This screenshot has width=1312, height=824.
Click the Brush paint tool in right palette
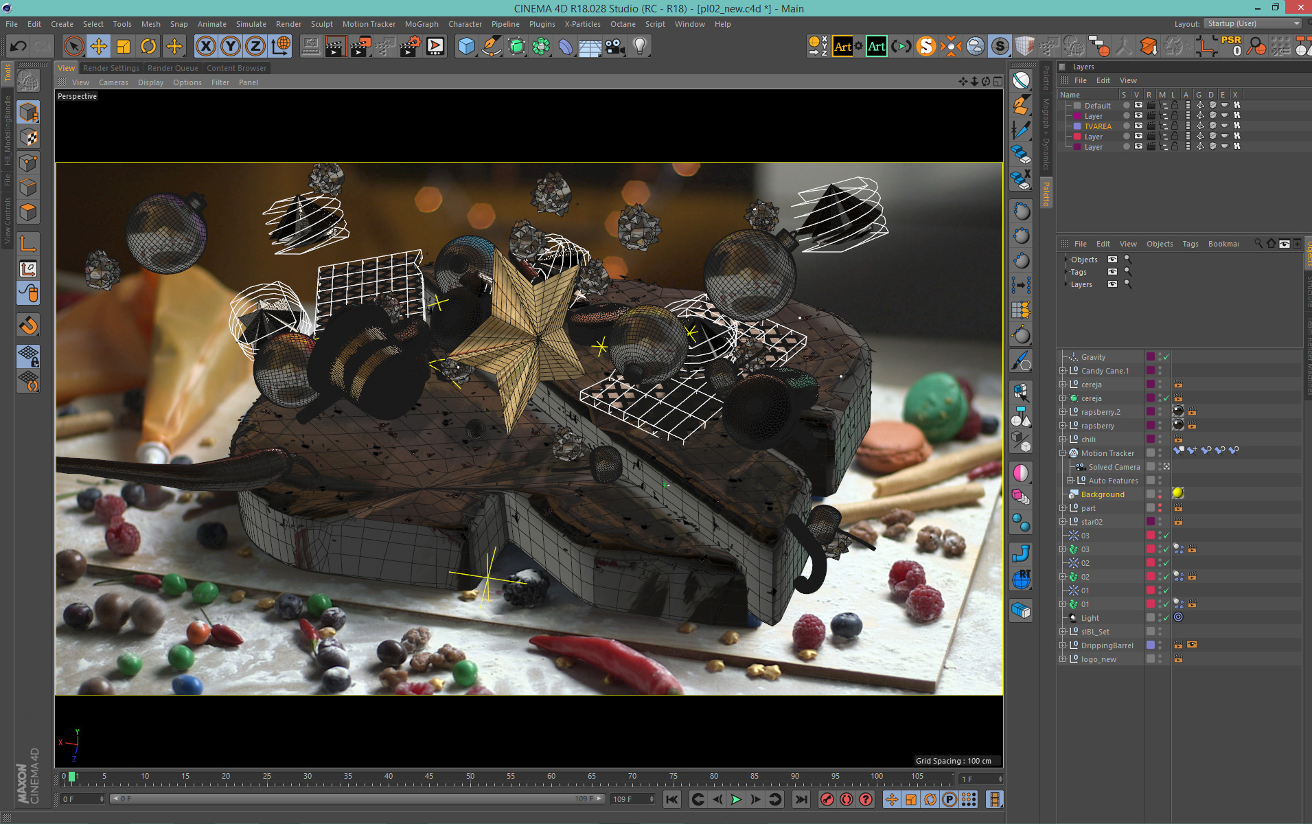(x=1021, y=360)
